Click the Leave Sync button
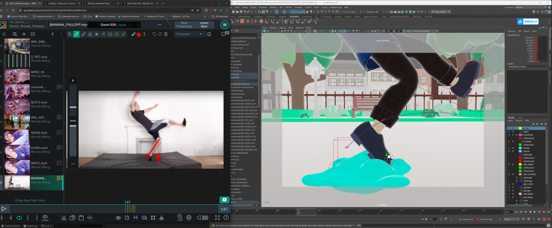The image size is (552, 228). pos(204,24)
